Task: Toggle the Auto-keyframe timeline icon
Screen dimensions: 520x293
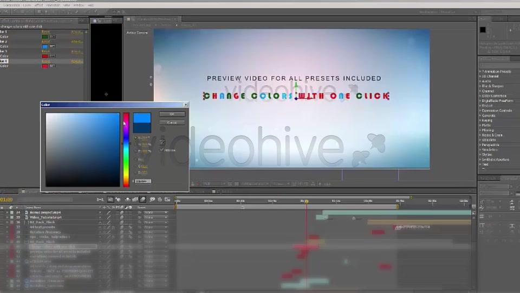Action: (159, 199)
